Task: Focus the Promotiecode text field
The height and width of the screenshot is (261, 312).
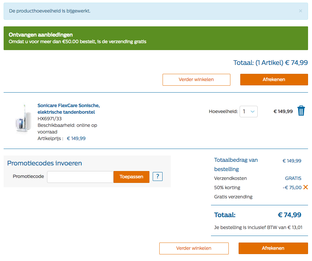Action: click(80, 177)
